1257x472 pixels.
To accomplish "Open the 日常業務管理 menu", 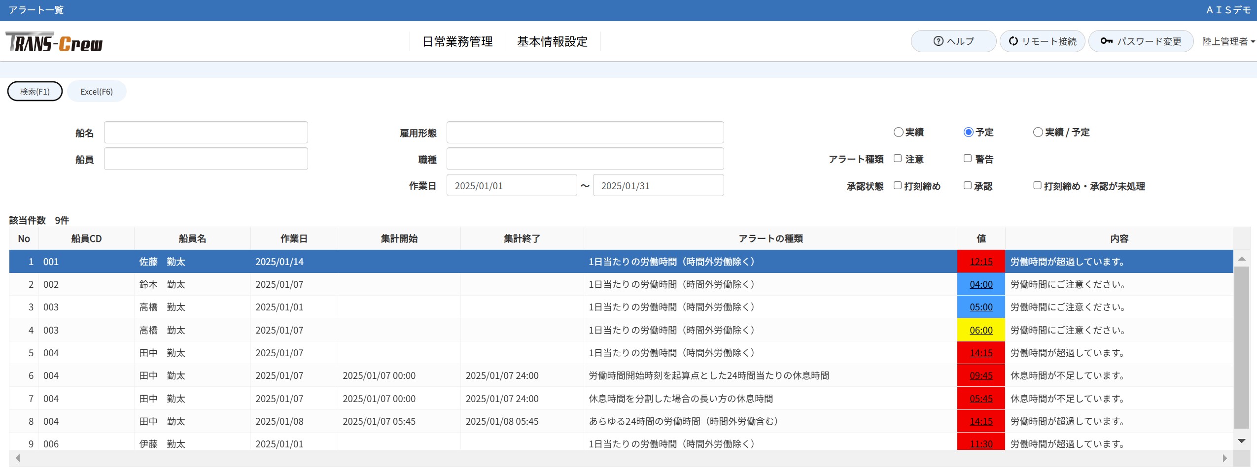I will [x=457, y=41].
